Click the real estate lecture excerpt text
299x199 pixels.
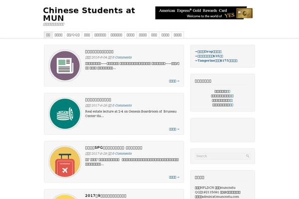[x=131, y=114]
